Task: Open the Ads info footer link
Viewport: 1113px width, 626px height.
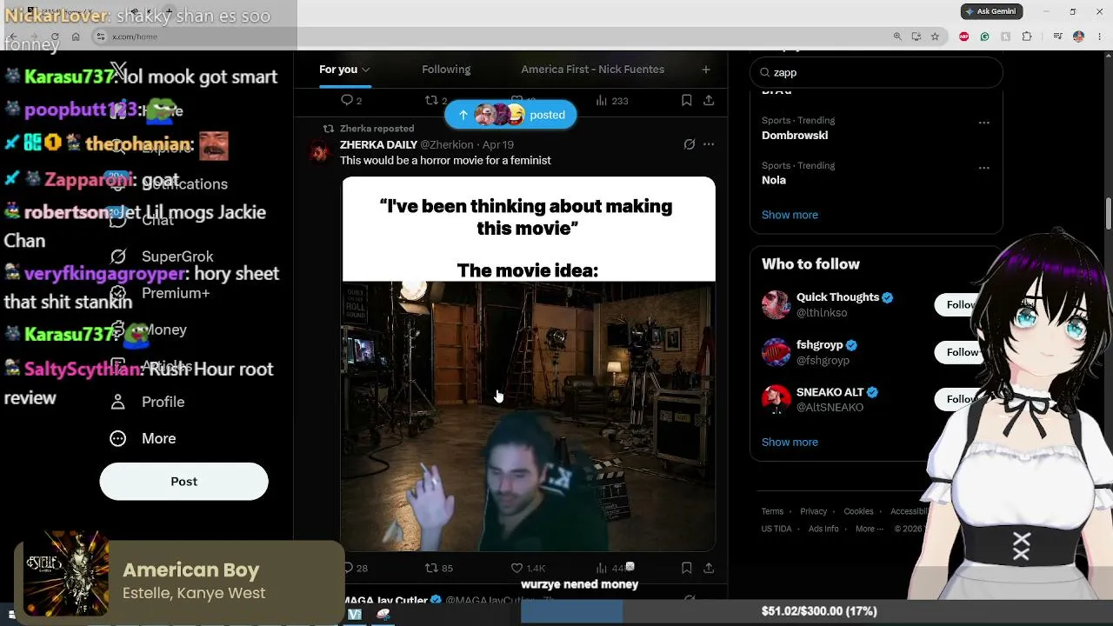Action: tap(823, 529)
